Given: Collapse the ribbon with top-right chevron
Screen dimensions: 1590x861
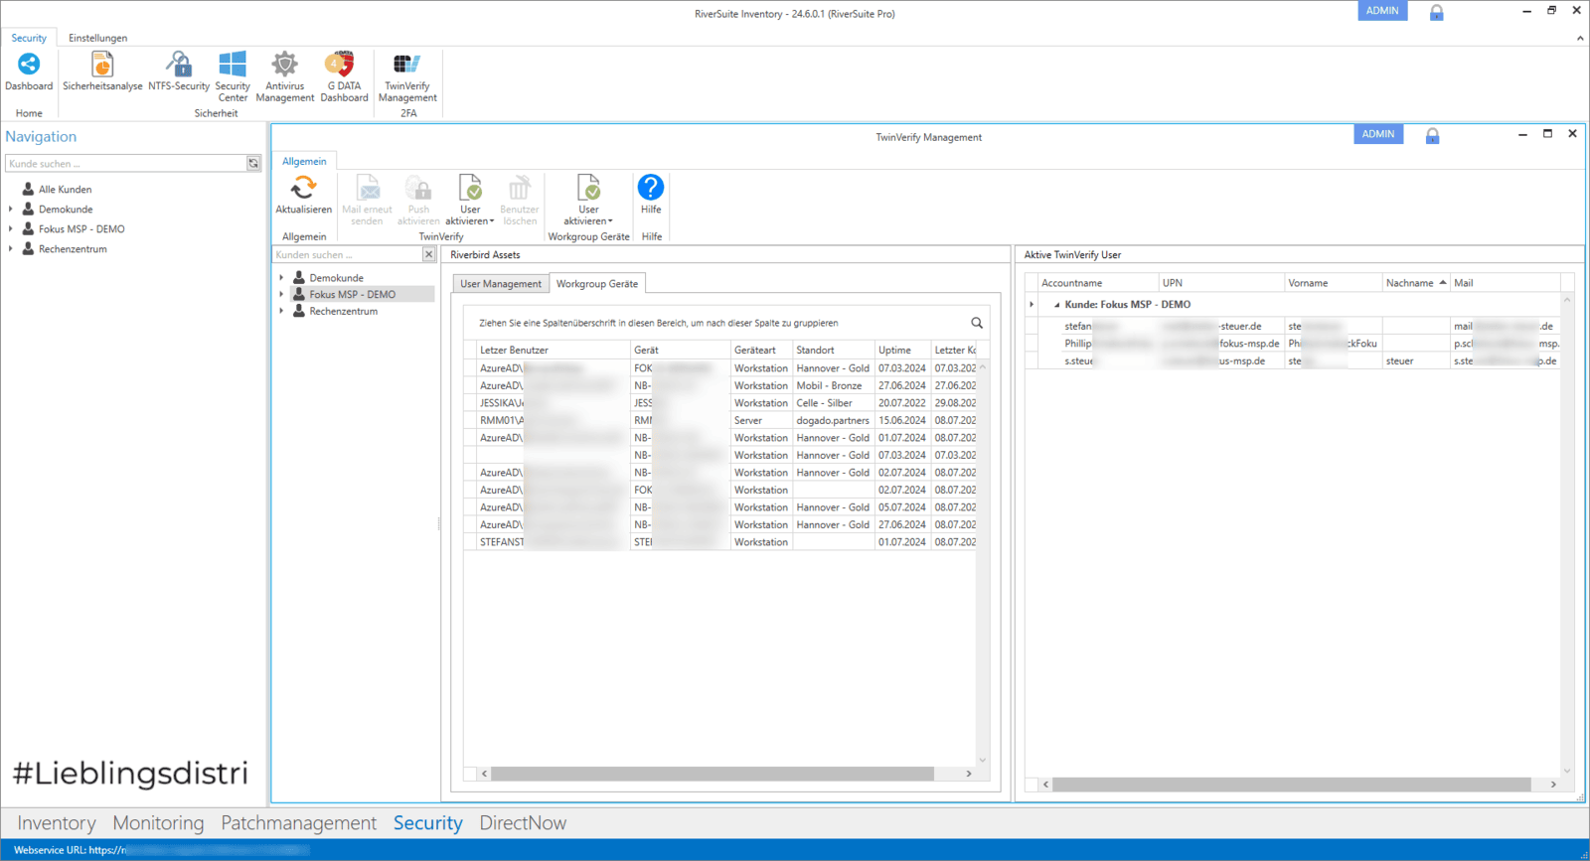Looking at the screenshot, I should [x=1580, y=38].
